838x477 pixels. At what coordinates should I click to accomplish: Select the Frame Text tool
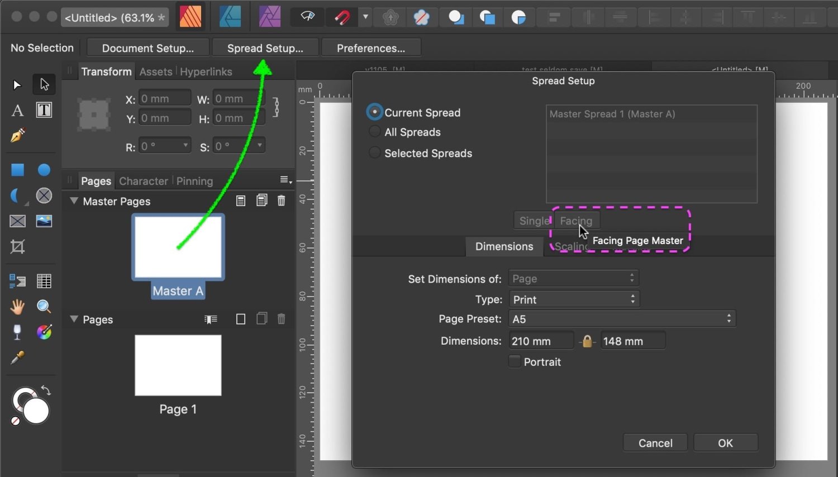point(44,110)
